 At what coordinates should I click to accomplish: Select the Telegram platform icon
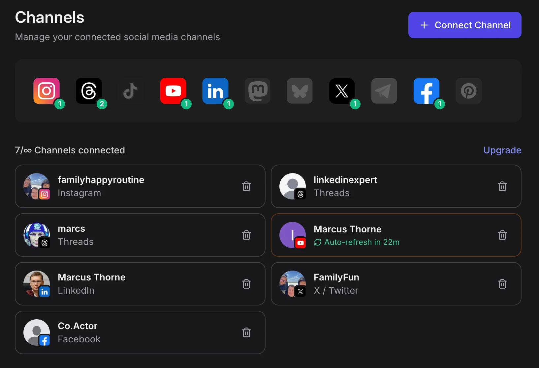coord(384,91)
